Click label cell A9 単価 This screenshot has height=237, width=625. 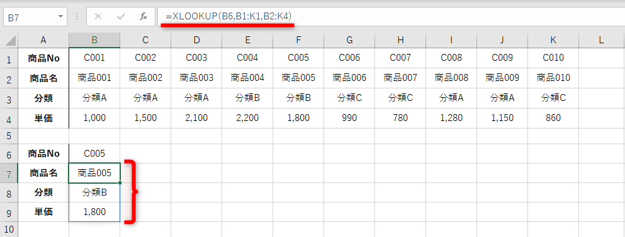[x=43, y=212]
